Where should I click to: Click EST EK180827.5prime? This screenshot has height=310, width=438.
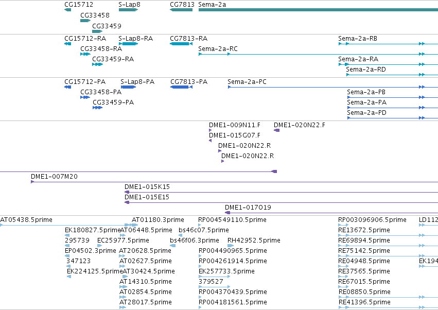[93, 230]
